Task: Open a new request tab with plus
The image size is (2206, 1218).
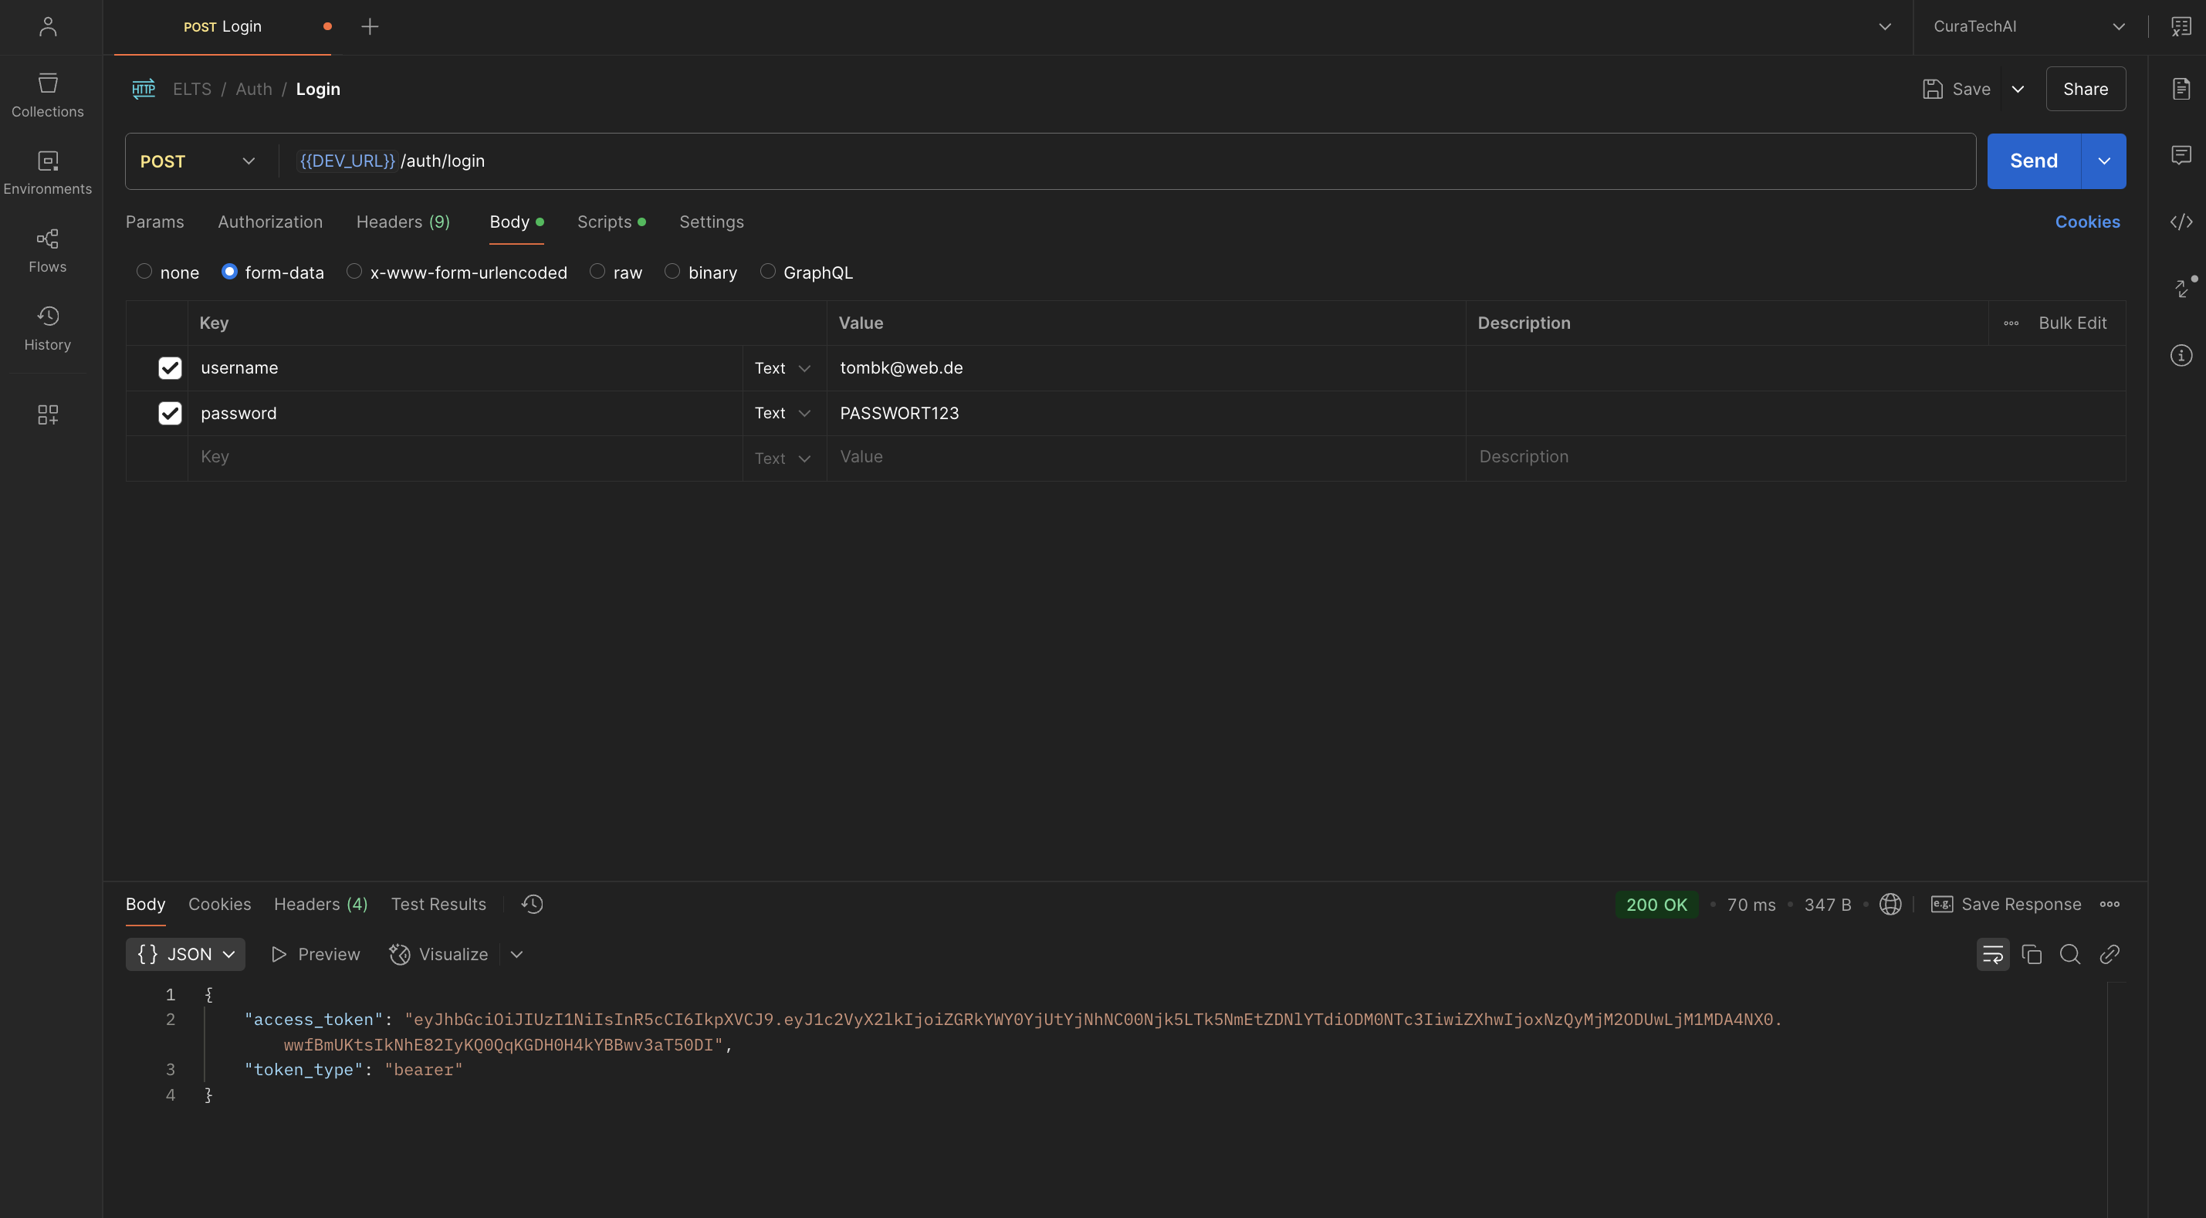Action: click(x=370, y=26)
